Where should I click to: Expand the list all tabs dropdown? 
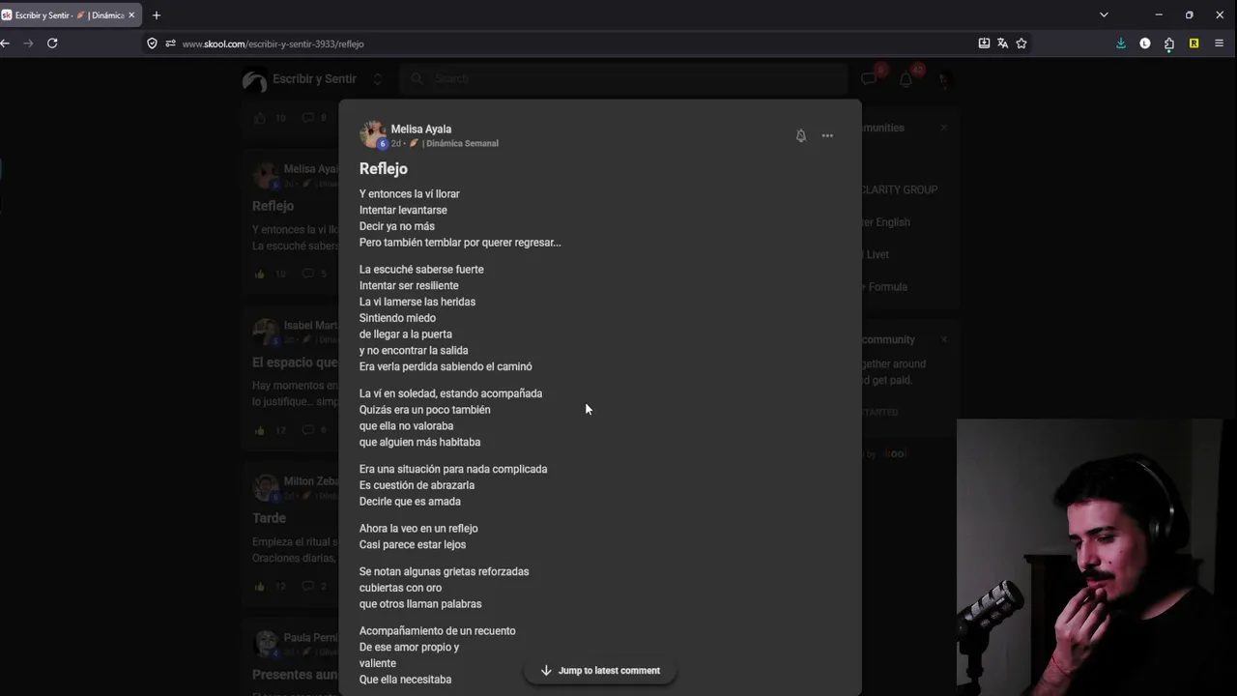click(1104, 14)
